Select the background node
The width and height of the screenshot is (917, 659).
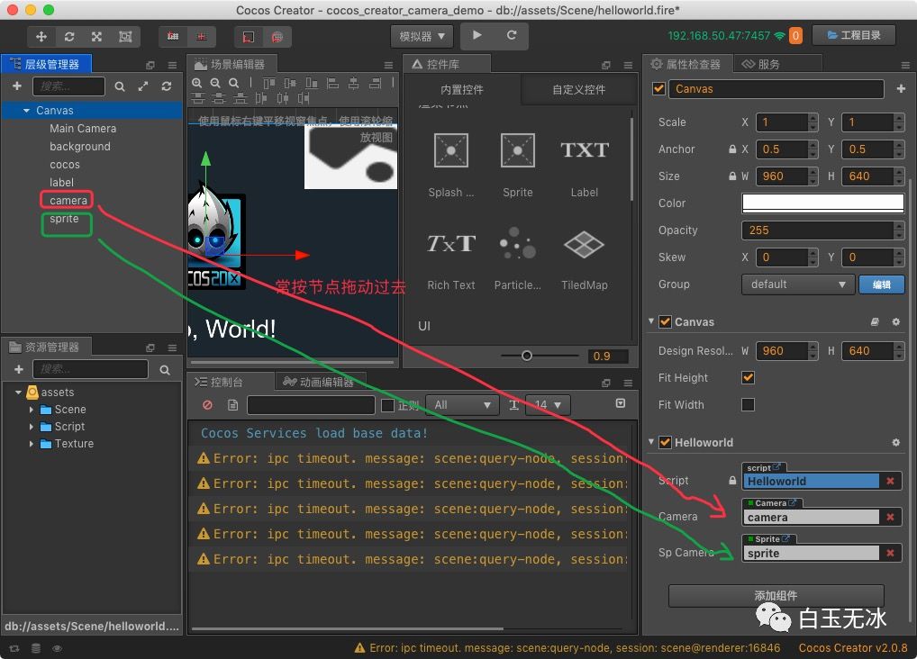click(x=79, y=146)
